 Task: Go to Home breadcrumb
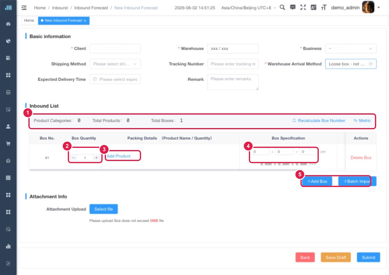[40, 8]
